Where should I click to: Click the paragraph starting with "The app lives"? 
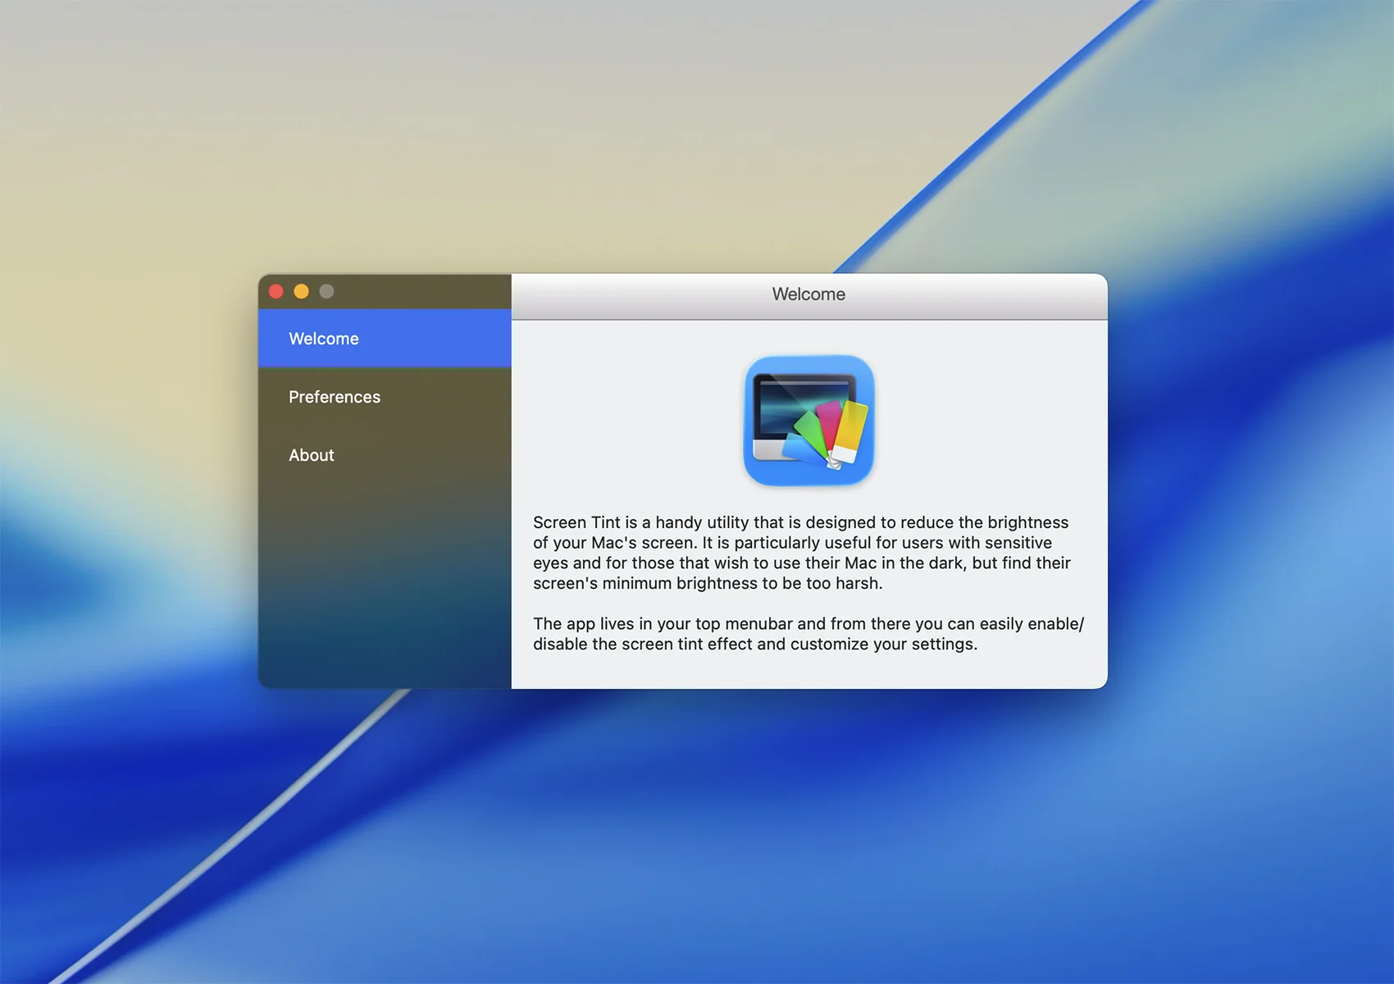pyautogui.click(x=808, y=634)
